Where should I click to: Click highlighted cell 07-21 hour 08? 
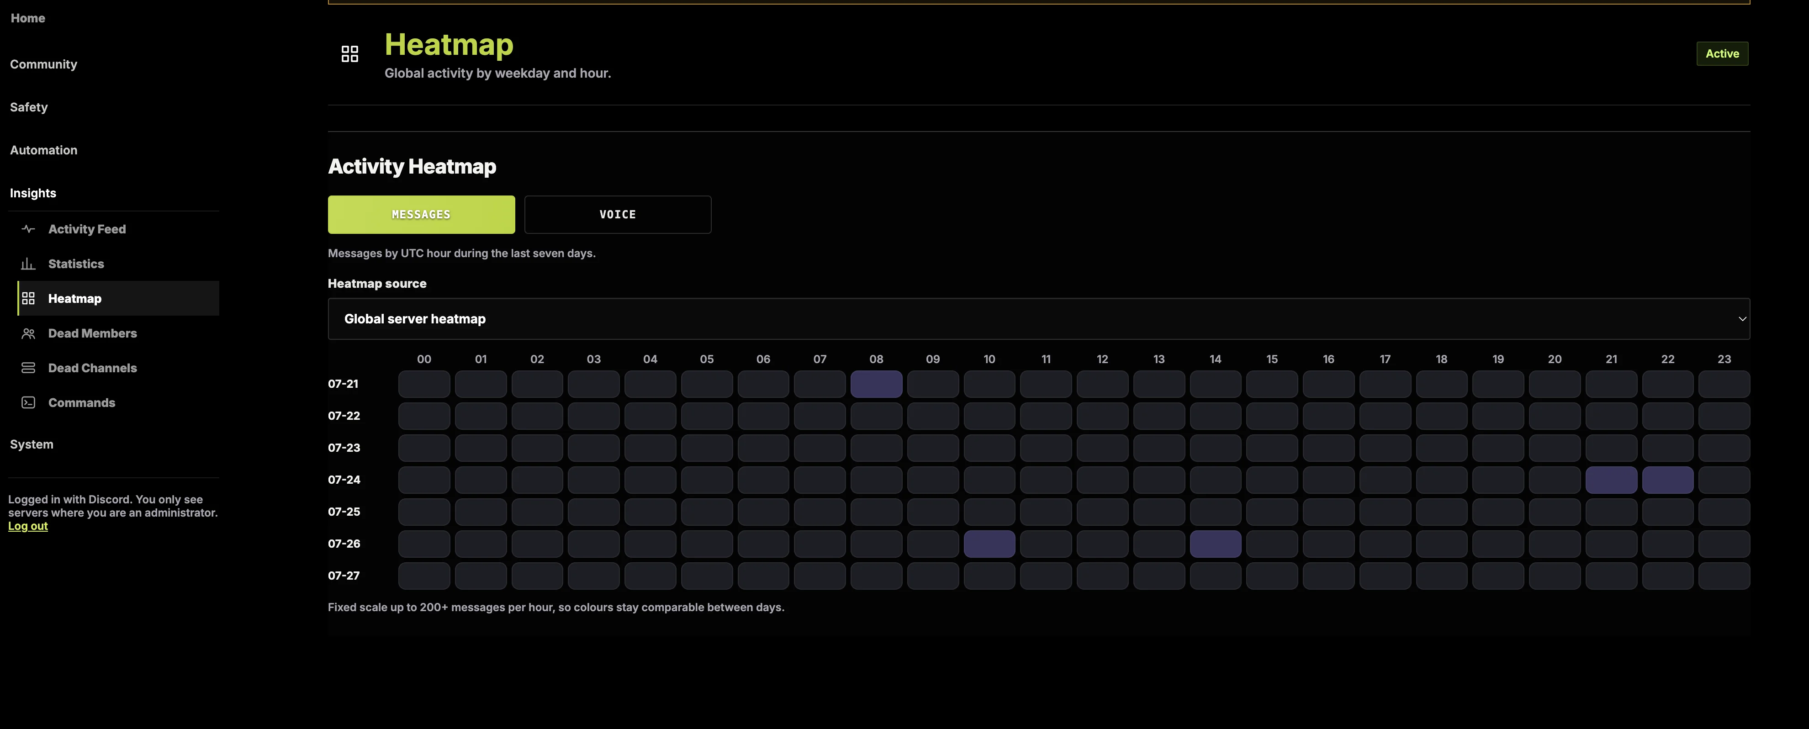[877, 384]
